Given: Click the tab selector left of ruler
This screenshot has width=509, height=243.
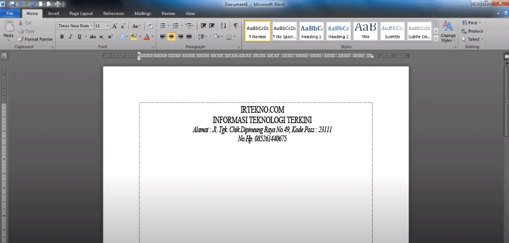Looking at the screenshot, I should [3, 56].
